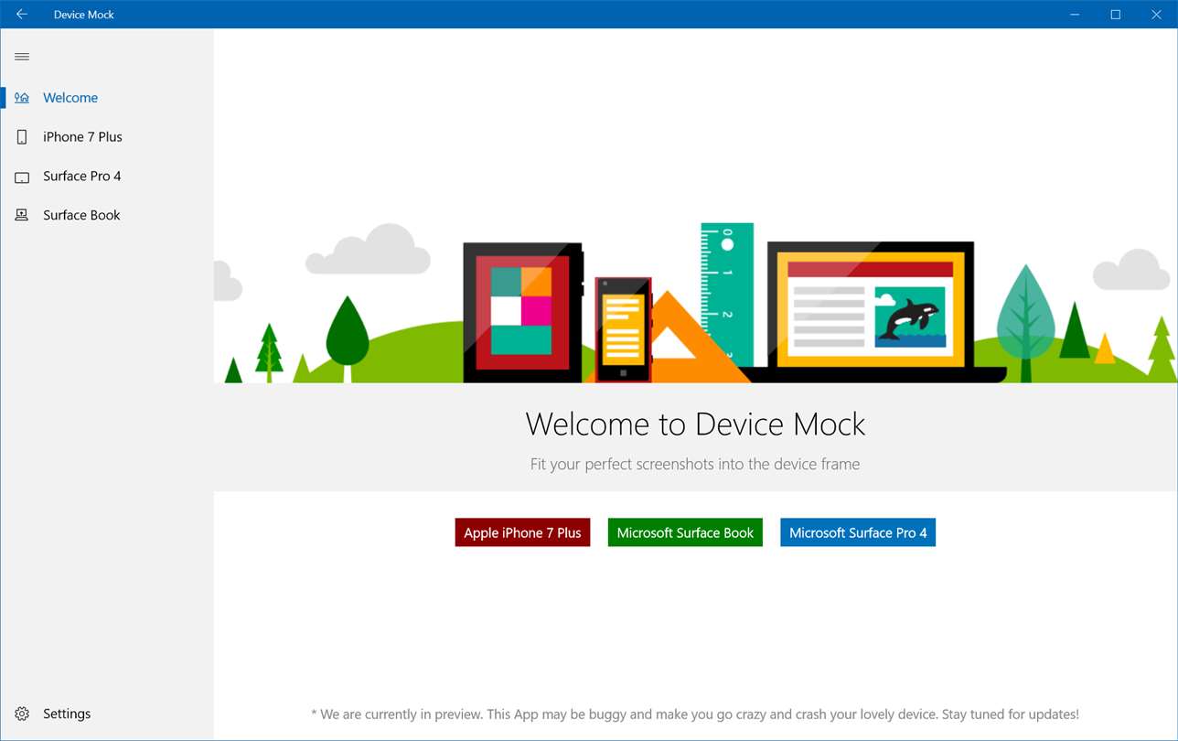Viewport: 1178px width, 741px height.
Task: Click the blue Microsoft Surface Pro 4 button
Action: (858, 532)
